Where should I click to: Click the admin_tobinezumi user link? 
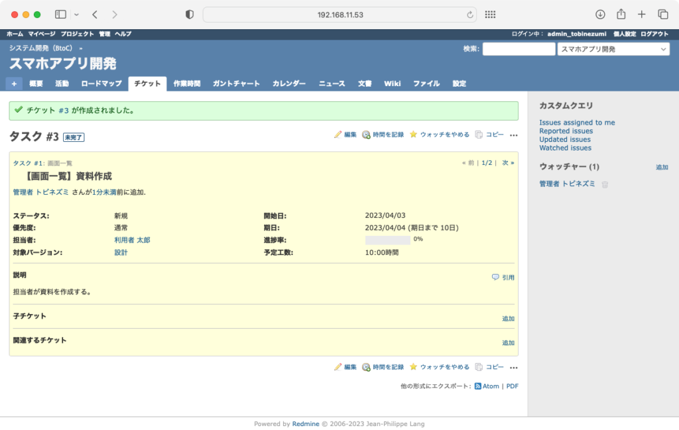click(x=577, y=34)
